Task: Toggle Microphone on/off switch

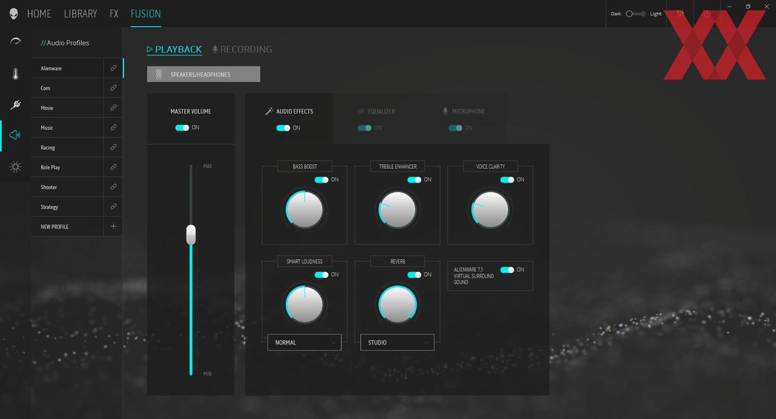Action: 455,128
